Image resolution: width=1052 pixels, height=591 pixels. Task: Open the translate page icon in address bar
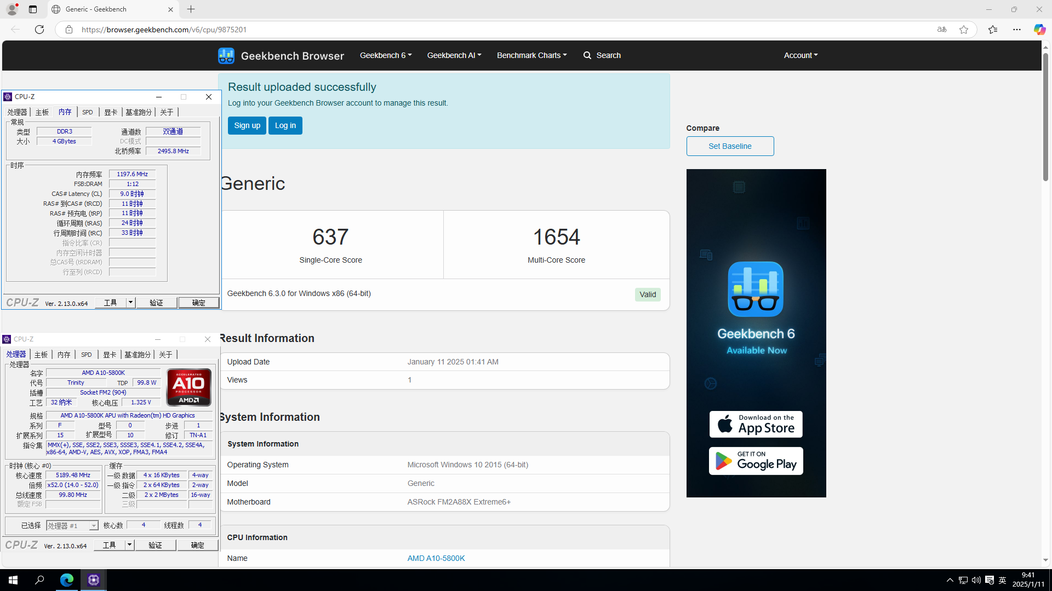point(942,30)
